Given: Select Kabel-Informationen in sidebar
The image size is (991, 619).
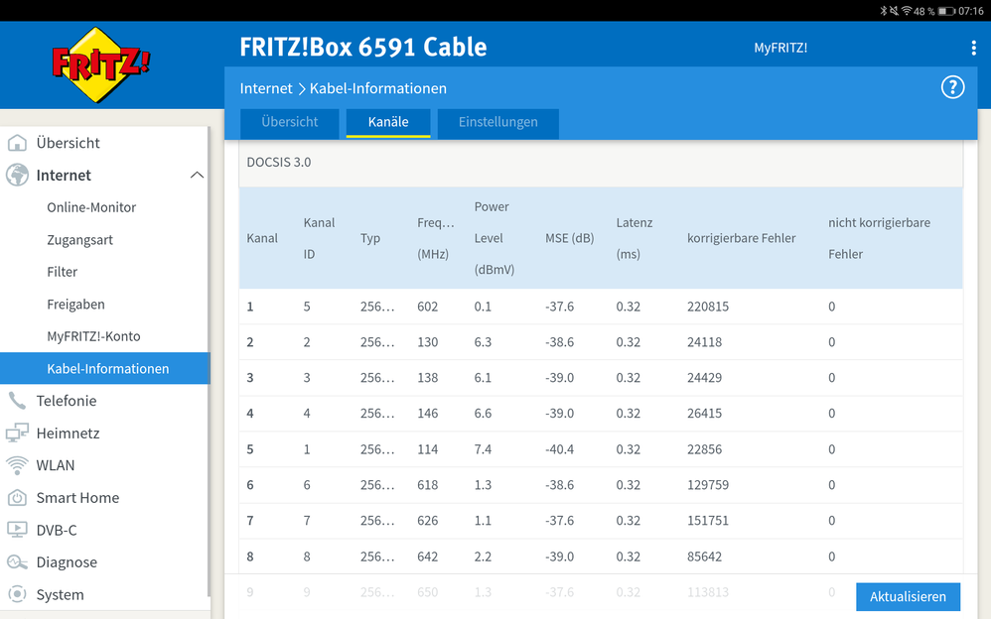Looking at the screenshot, I should [x=105, y=368].
